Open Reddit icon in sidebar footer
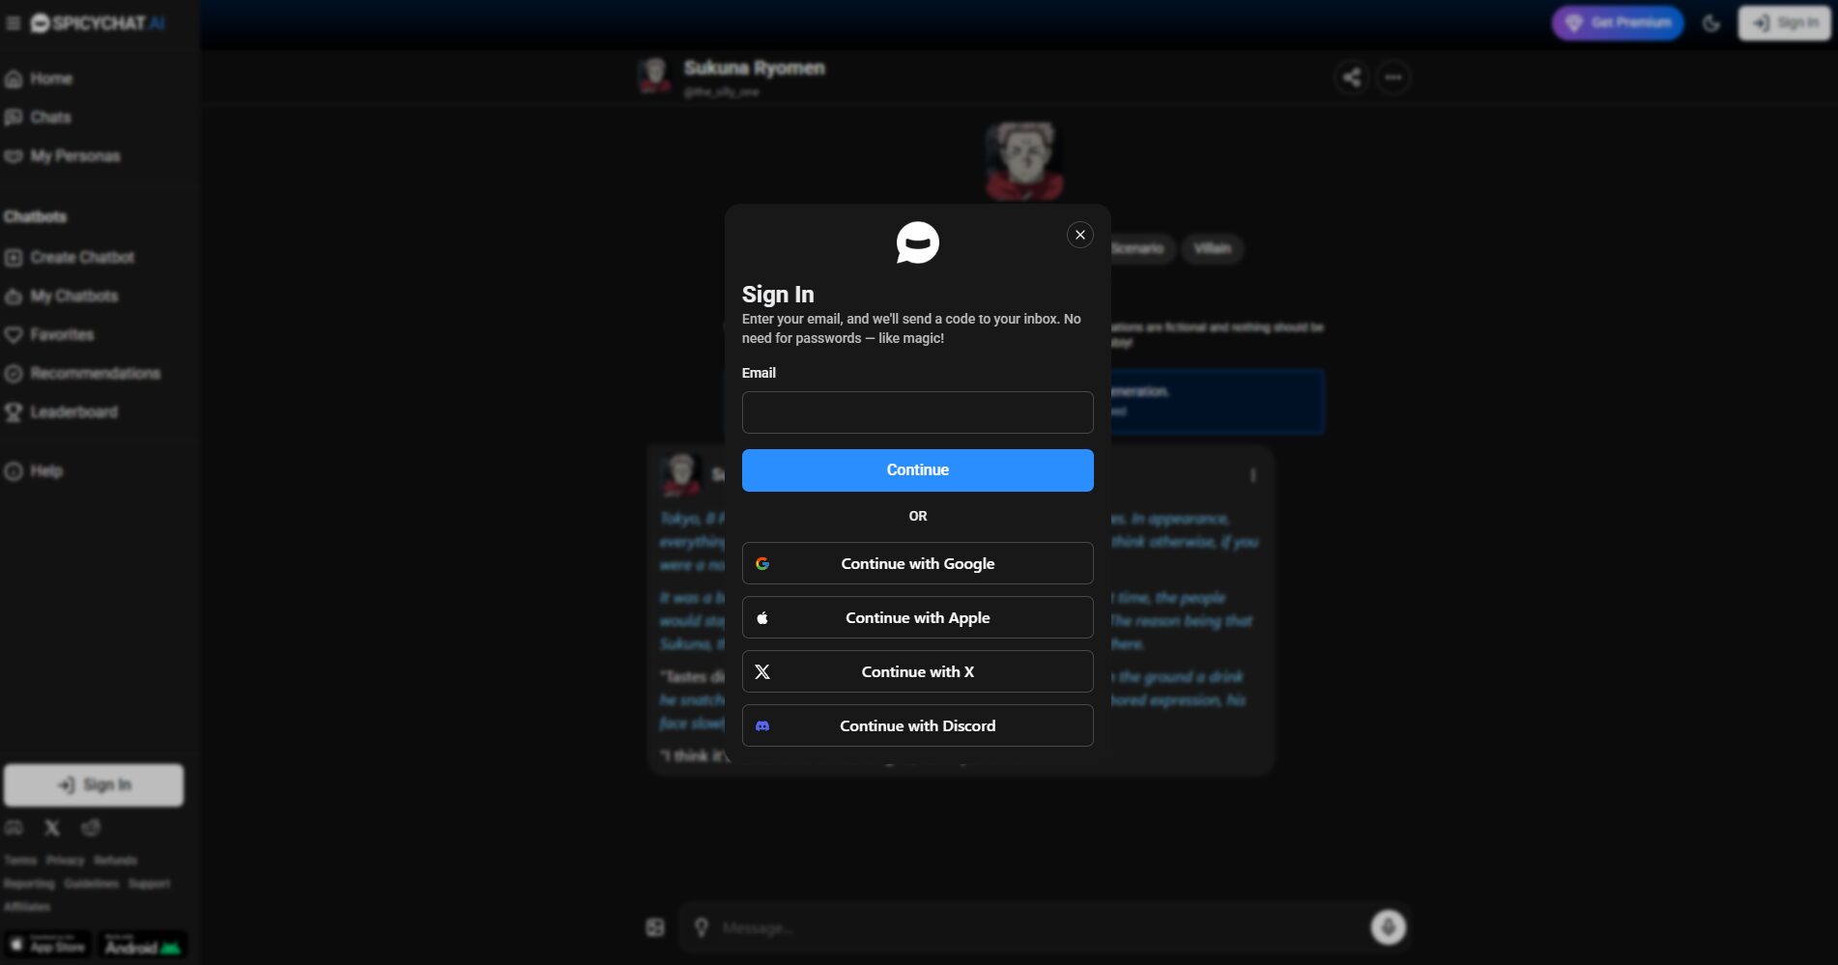The image size is (1838, 965). pos(91,828)
